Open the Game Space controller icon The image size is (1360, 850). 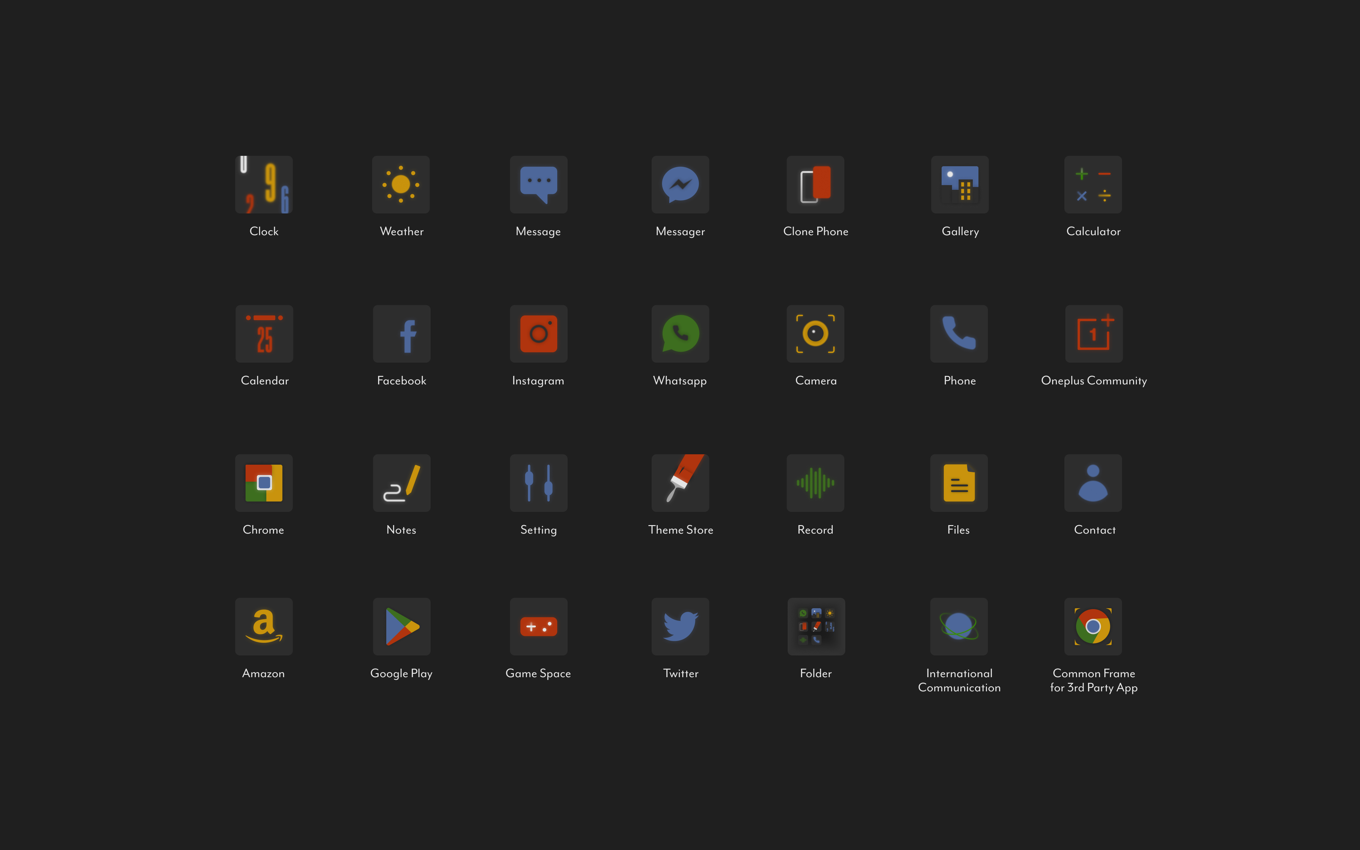click(538, 626)
